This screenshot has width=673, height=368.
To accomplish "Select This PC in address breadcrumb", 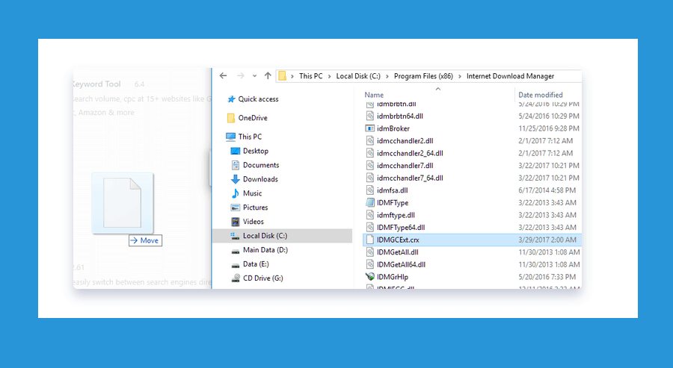I will click(311, 76).
